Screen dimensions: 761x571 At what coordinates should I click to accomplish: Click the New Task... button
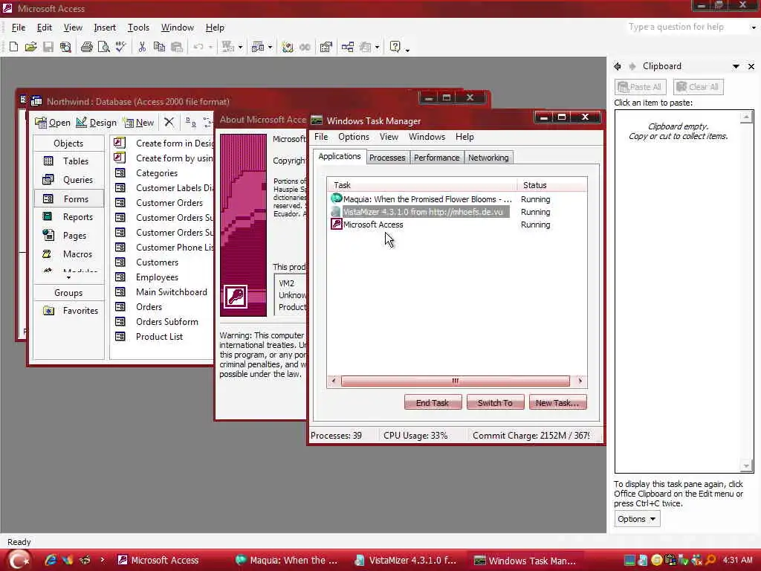click(x=557, y=402)
